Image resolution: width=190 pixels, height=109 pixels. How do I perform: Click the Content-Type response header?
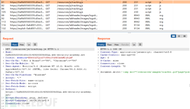[136, 52]
